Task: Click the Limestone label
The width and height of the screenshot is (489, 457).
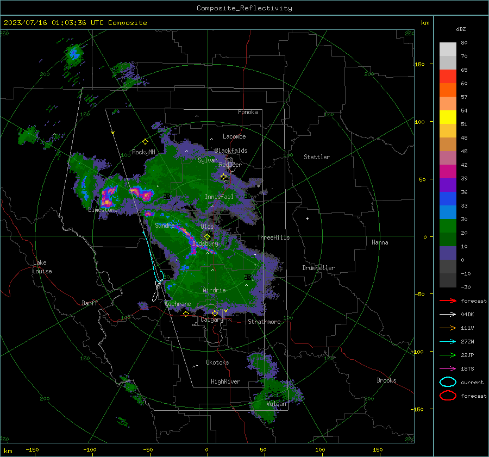Action: (x=103, y=210)
